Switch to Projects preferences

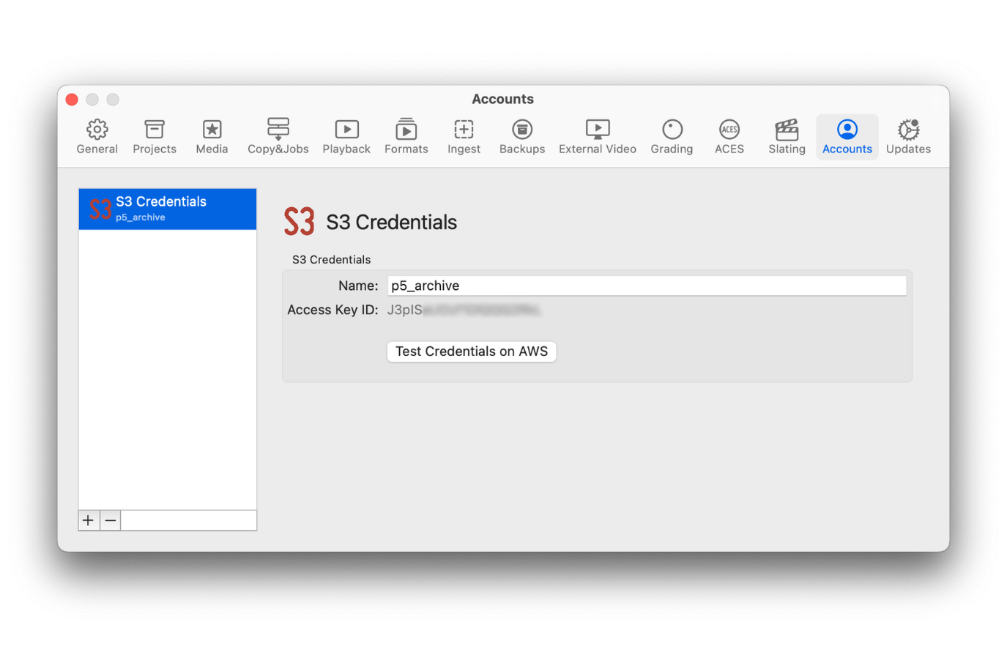pos(155,137)
